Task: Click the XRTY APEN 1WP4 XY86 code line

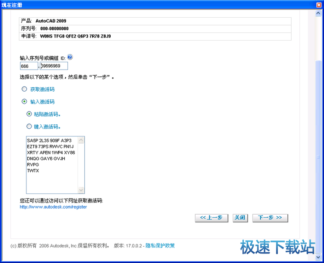Action: point(51,153)
